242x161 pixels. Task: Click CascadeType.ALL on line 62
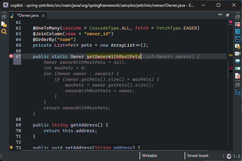point(110,28)
